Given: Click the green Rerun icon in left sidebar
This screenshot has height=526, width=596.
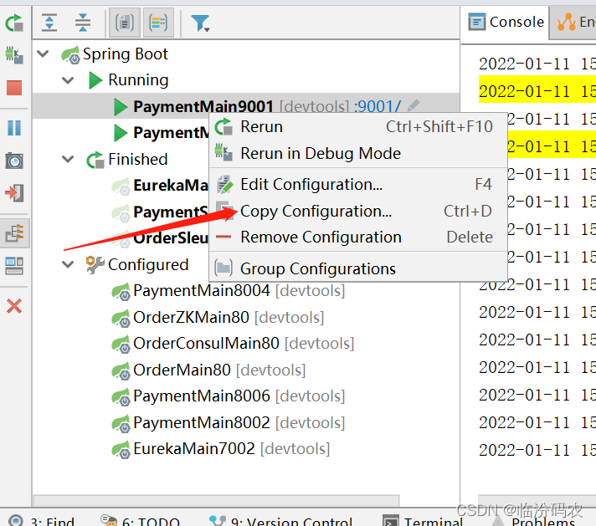Looking at the screenshot, I should pos(14,23).
